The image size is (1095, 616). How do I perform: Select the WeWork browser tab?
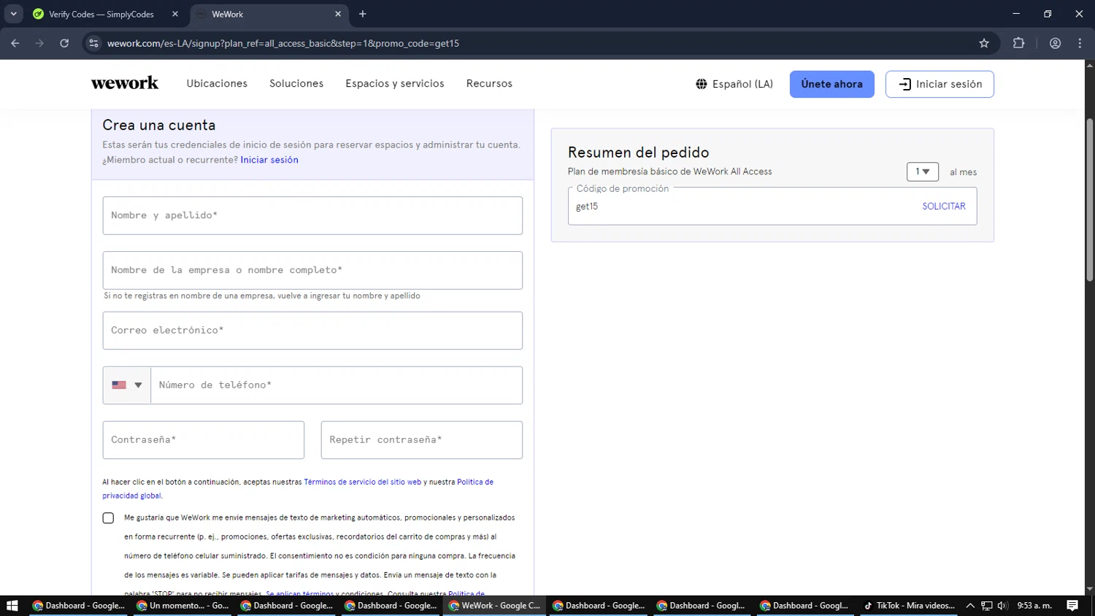coord(269,14)
